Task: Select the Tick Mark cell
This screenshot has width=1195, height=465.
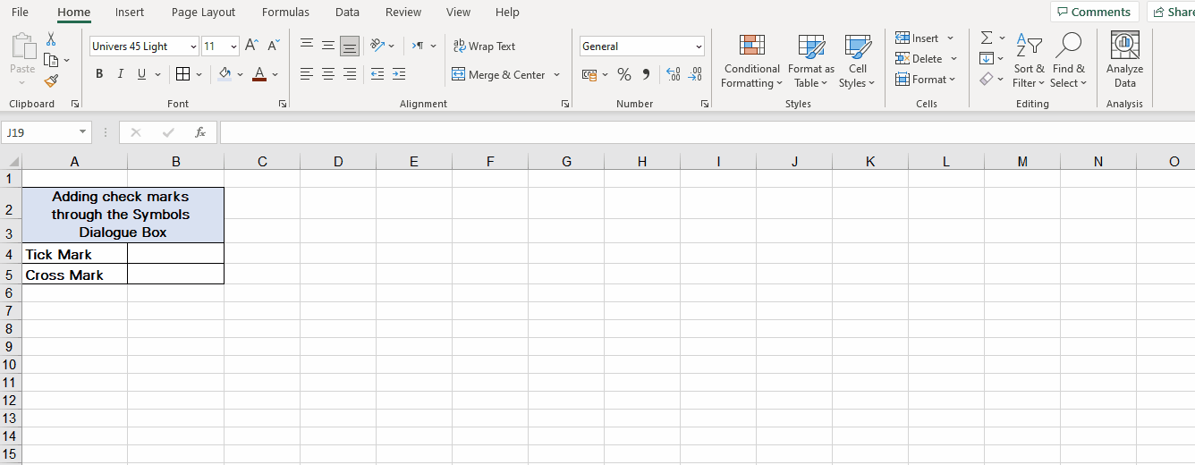Action: coord(75,254)
